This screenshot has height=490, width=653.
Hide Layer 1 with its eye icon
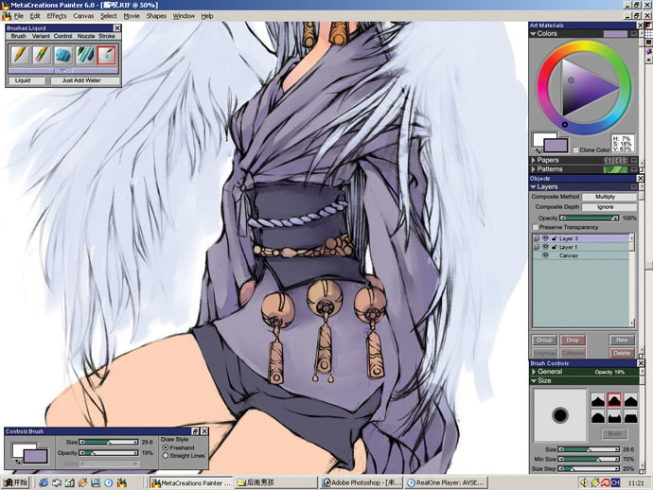tap(545, 247)
